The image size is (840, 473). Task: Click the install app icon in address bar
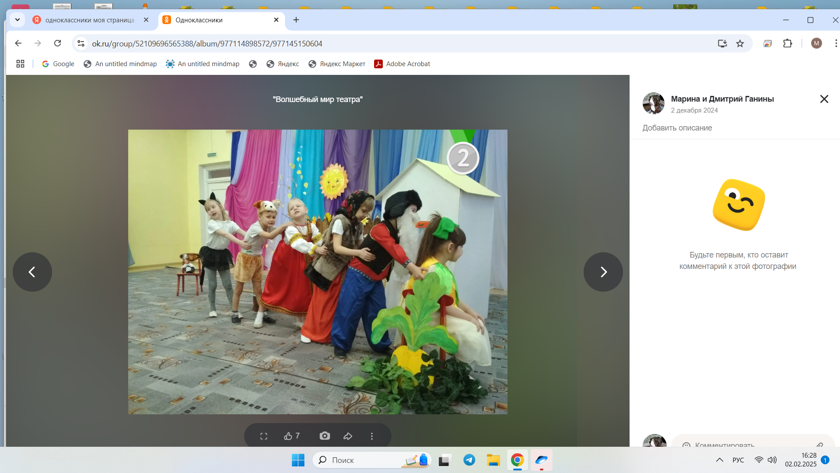pos(722,43)
